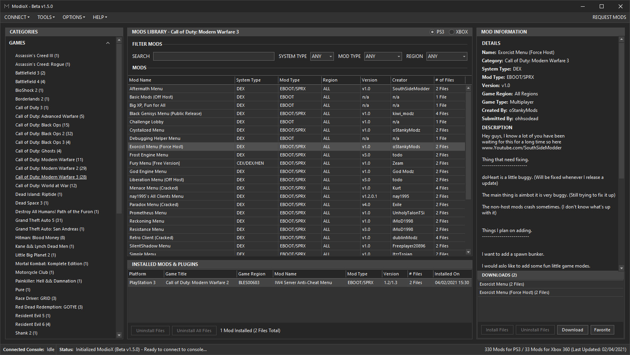Image resolution: width=630 pixels, height=355 pixels.
Task: Select Call of Duty: Black Ops 2 category
Action: [x=44, y=134]
